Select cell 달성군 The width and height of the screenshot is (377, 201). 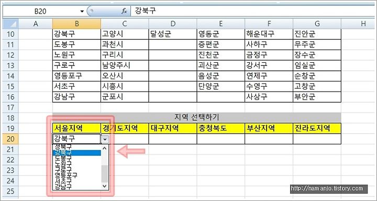(x=173, y=34)
